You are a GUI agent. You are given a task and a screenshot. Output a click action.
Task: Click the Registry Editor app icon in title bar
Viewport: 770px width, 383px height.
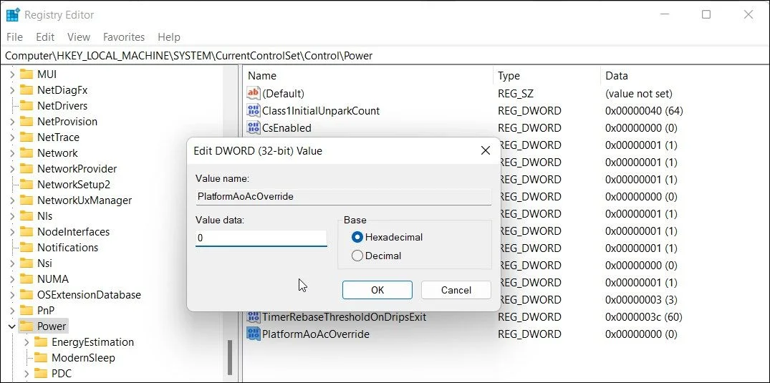click(x=13, y=15)
